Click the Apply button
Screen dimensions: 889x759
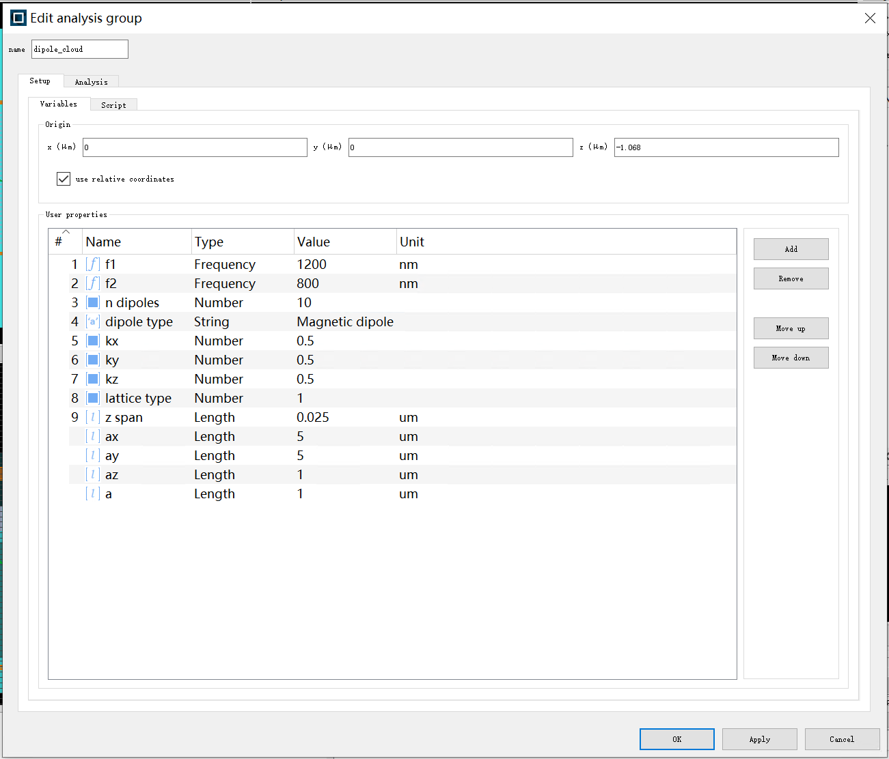(x=759, y=739)
